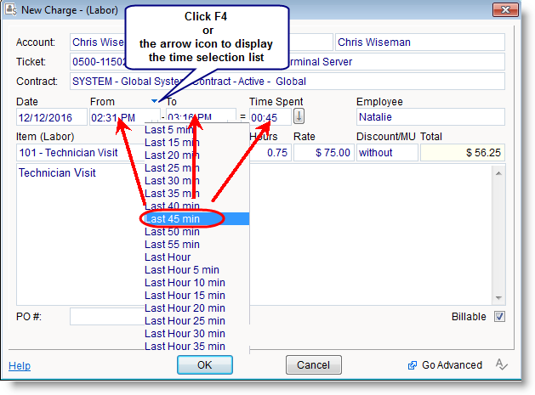Click the down-arrow button beside Time Spent
535x395 pixels.
[299, 117]
